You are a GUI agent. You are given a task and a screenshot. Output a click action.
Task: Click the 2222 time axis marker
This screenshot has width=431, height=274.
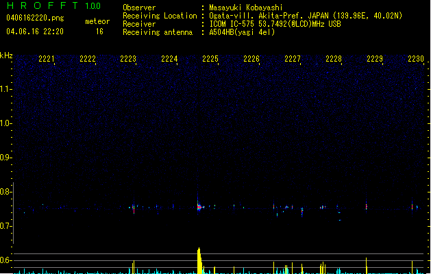click(88, 59)
